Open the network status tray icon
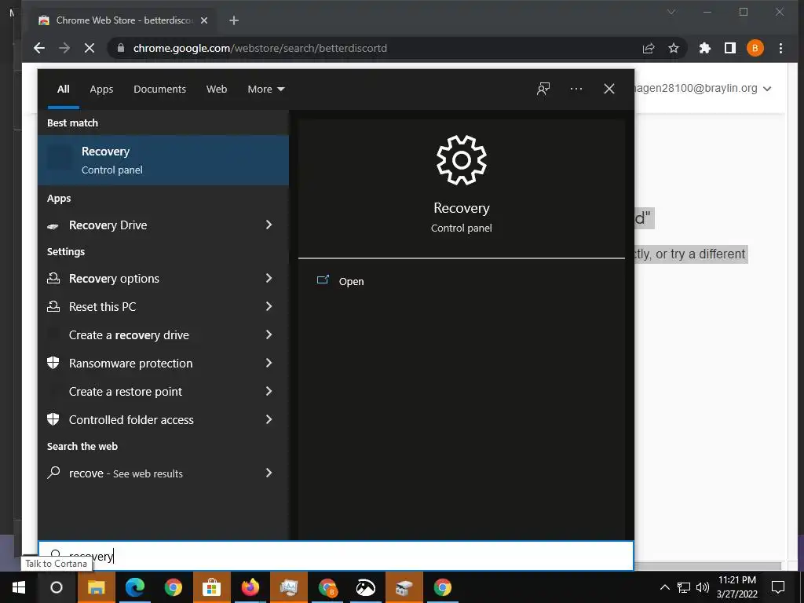Screen dimensions: 804x603 (x=684, y=587)
